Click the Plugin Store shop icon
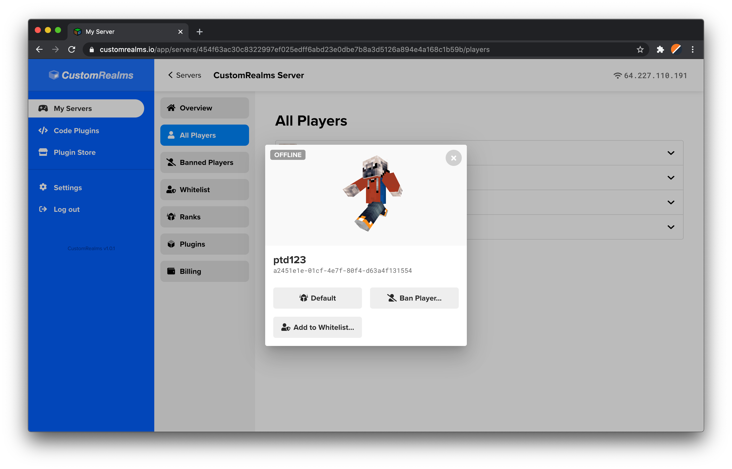This screenshot has width=732, height=469. (43, 152)
